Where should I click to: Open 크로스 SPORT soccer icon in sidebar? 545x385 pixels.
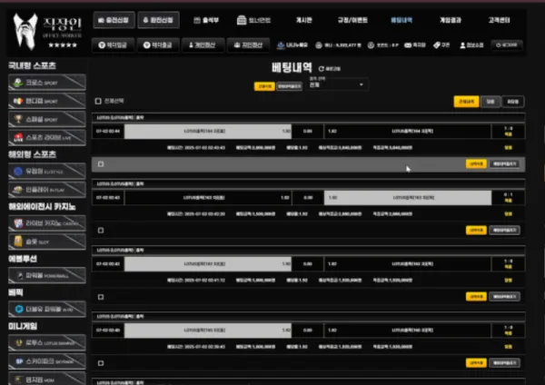coord(18,83)
